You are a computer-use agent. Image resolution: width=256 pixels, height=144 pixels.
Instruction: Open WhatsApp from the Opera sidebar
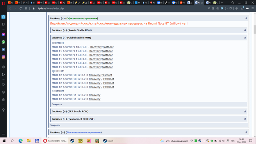click(x=4, y=42)
